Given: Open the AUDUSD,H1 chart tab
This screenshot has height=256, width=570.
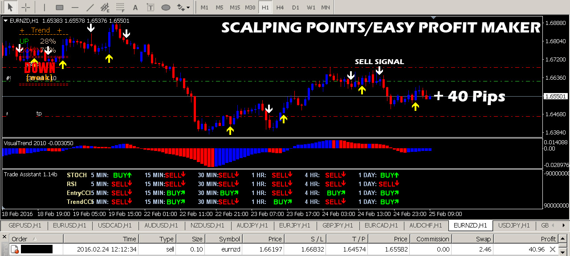Looking at the screenshot, I should [x=160, y=225].
